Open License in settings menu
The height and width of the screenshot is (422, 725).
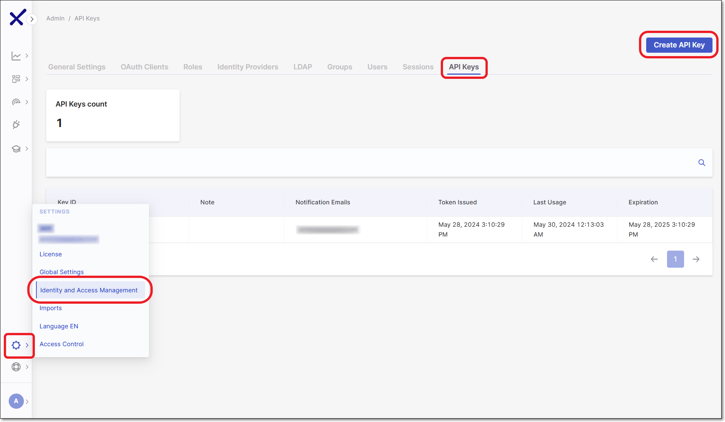click(51, 254)
